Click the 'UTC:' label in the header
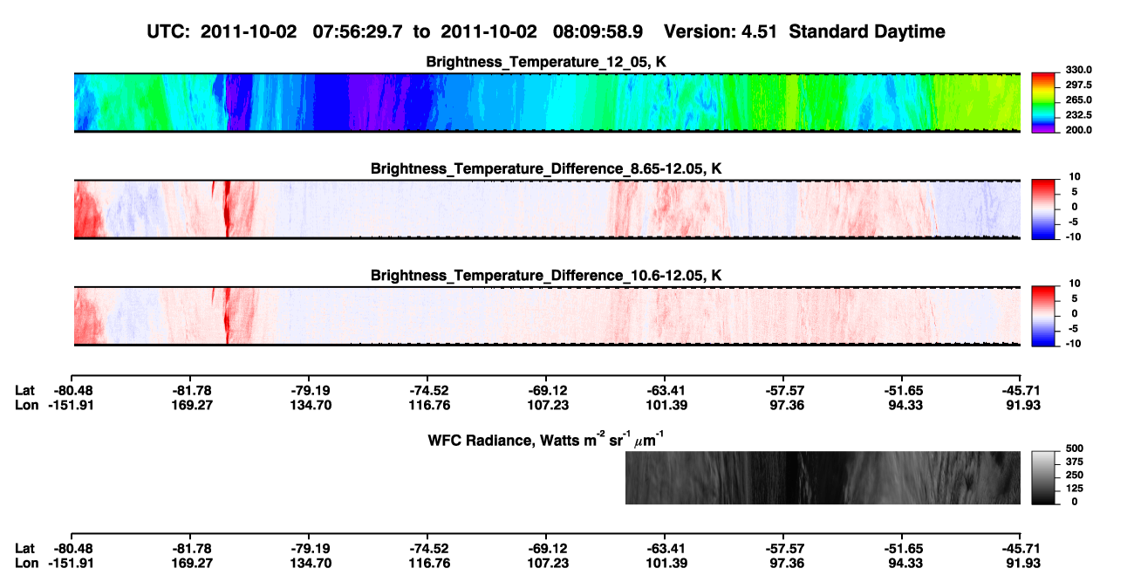This screenshot has width=1134, height=582. point(169,31)
